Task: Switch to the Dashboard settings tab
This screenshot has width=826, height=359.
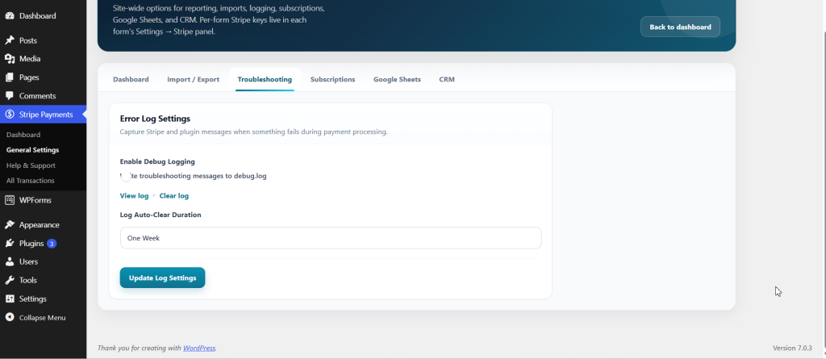Action: [x=131, y=80]
